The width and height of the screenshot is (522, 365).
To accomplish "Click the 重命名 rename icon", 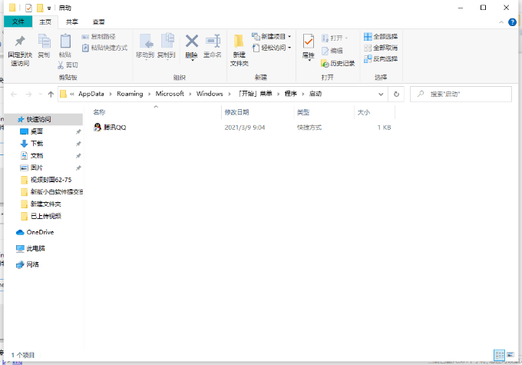I will pyautogui.click(x=213, y=43).
